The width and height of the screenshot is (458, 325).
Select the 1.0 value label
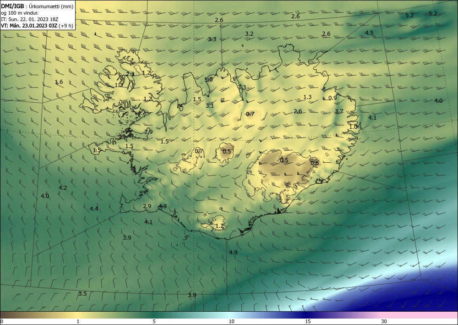354,127
